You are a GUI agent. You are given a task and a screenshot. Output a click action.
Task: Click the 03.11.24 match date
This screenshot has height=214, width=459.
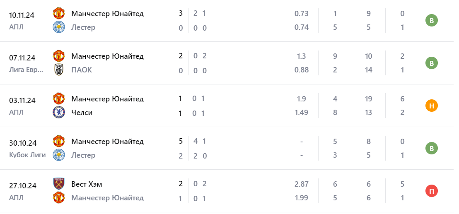(22, 101)
